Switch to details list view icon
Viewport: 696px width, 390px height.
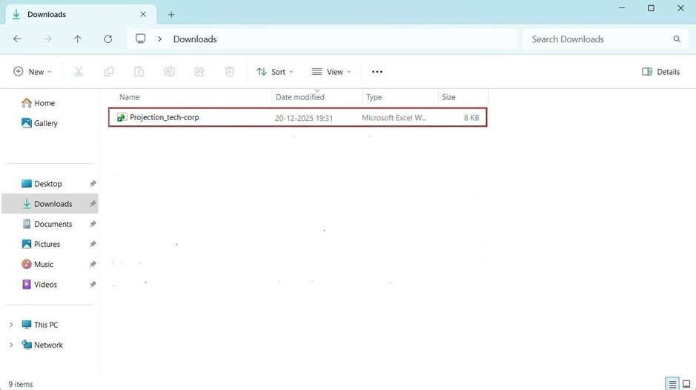(x=672, y=384)
